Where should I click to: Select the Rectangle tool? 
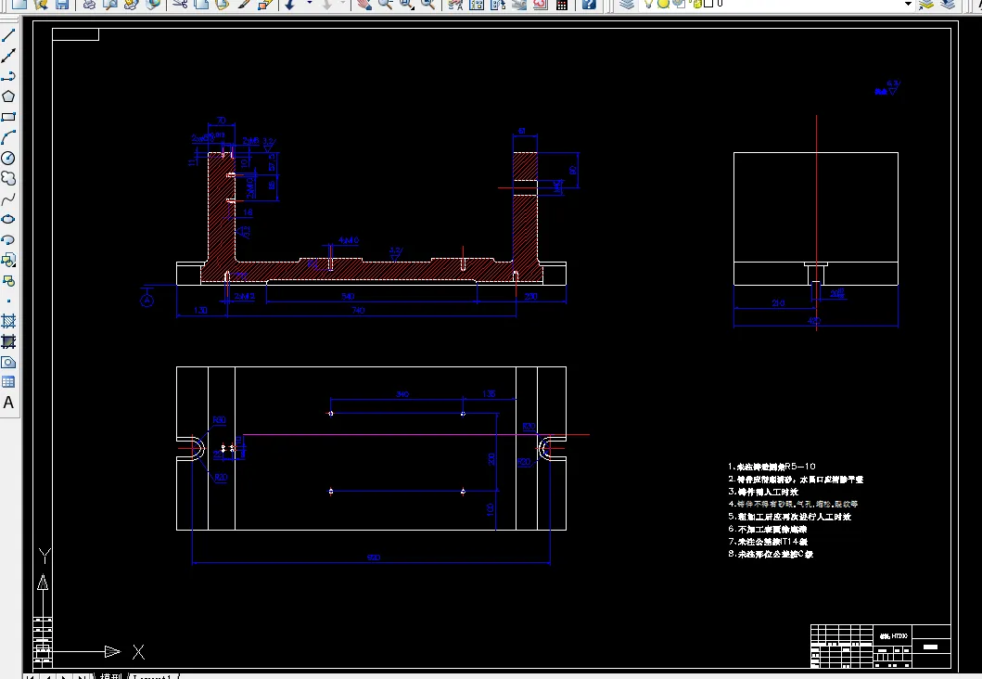[8, 117]
